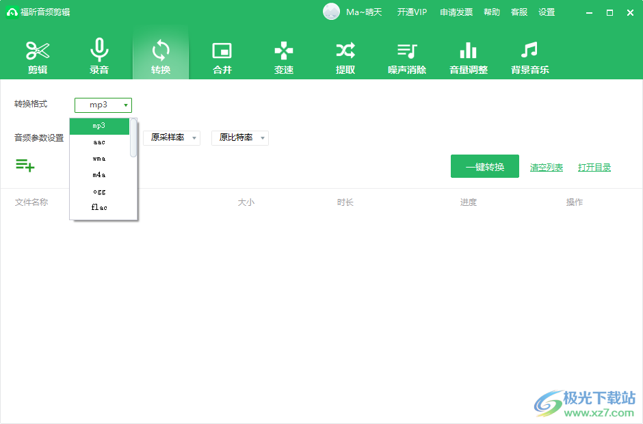
Task: Expand the 原比特率 dropdown
Action: coord(240,137)
